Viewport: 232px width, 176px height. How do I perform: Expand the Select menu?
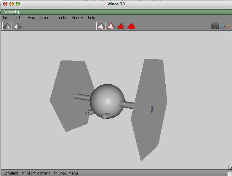click(46, 17)
